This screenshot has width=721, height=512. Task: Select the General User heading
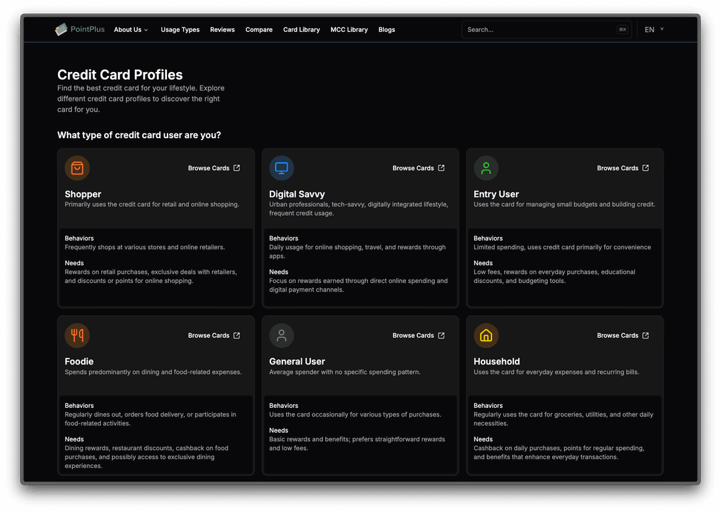(297, 361)
